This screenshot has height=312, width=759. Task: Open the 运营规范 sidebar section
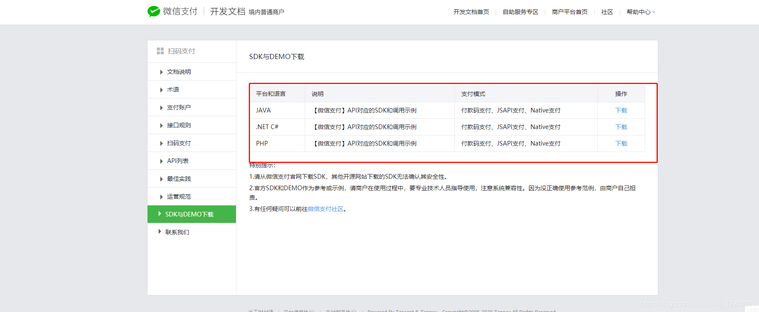[192, 197]
